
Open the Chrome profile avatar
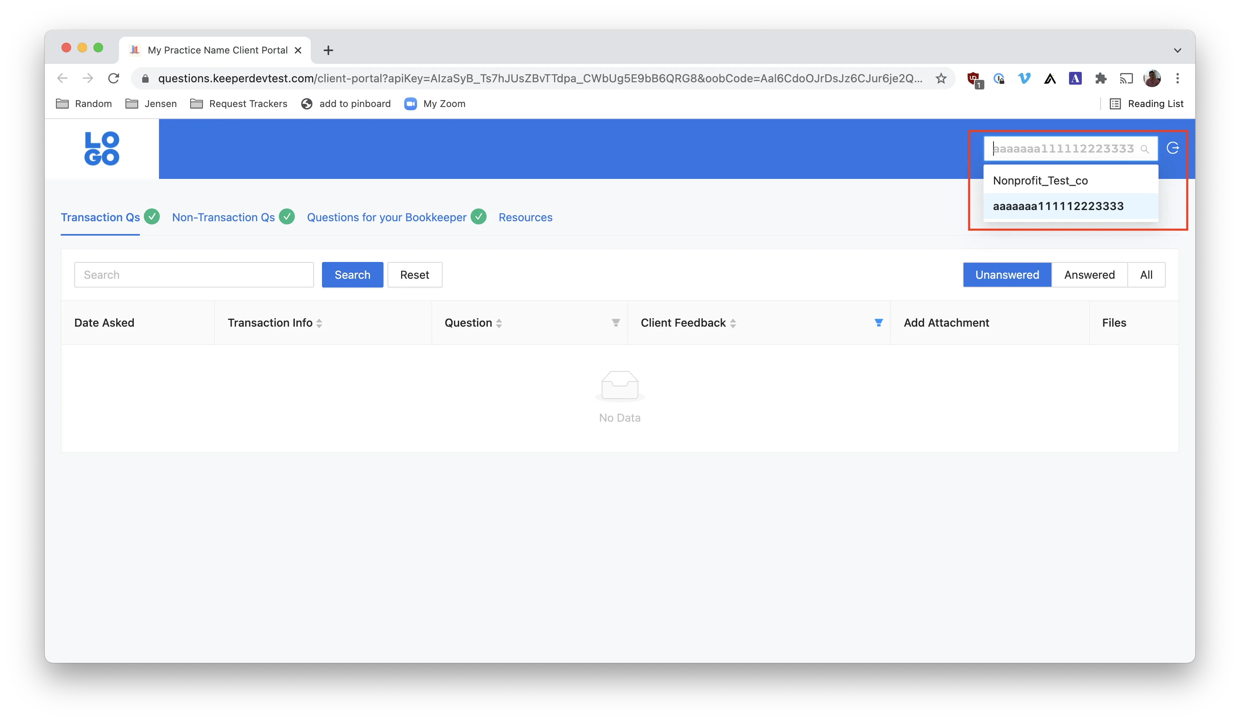tap(1152, 78)
